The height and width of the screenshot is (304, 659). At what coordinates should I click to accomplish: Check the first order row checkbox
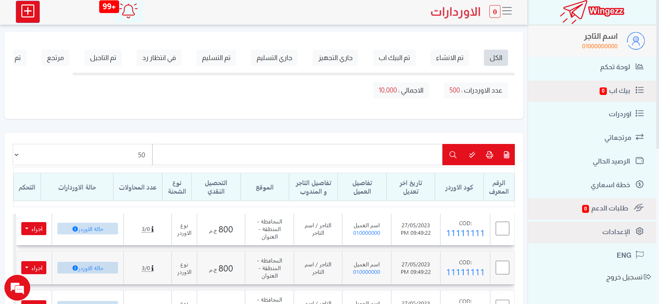(x=502, y=229)
